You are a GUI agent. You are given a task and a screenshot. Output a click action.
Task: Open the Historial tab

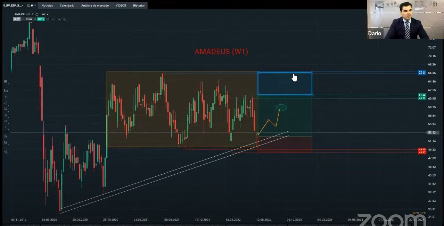139,6
